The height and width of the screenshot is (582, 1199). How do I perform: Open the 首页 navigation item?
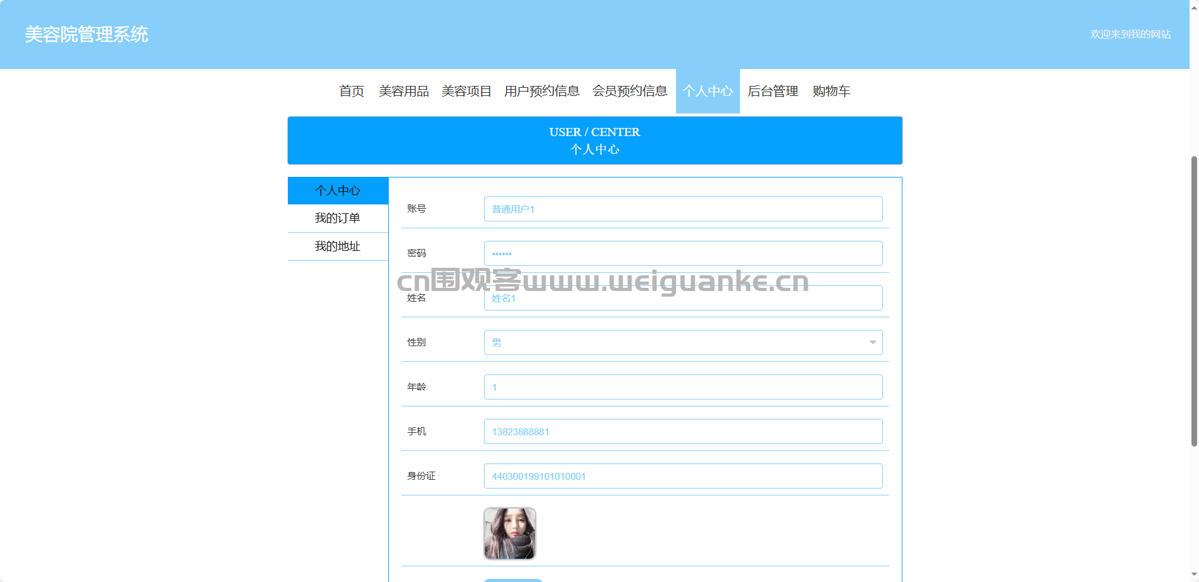[x=351, y=91]
